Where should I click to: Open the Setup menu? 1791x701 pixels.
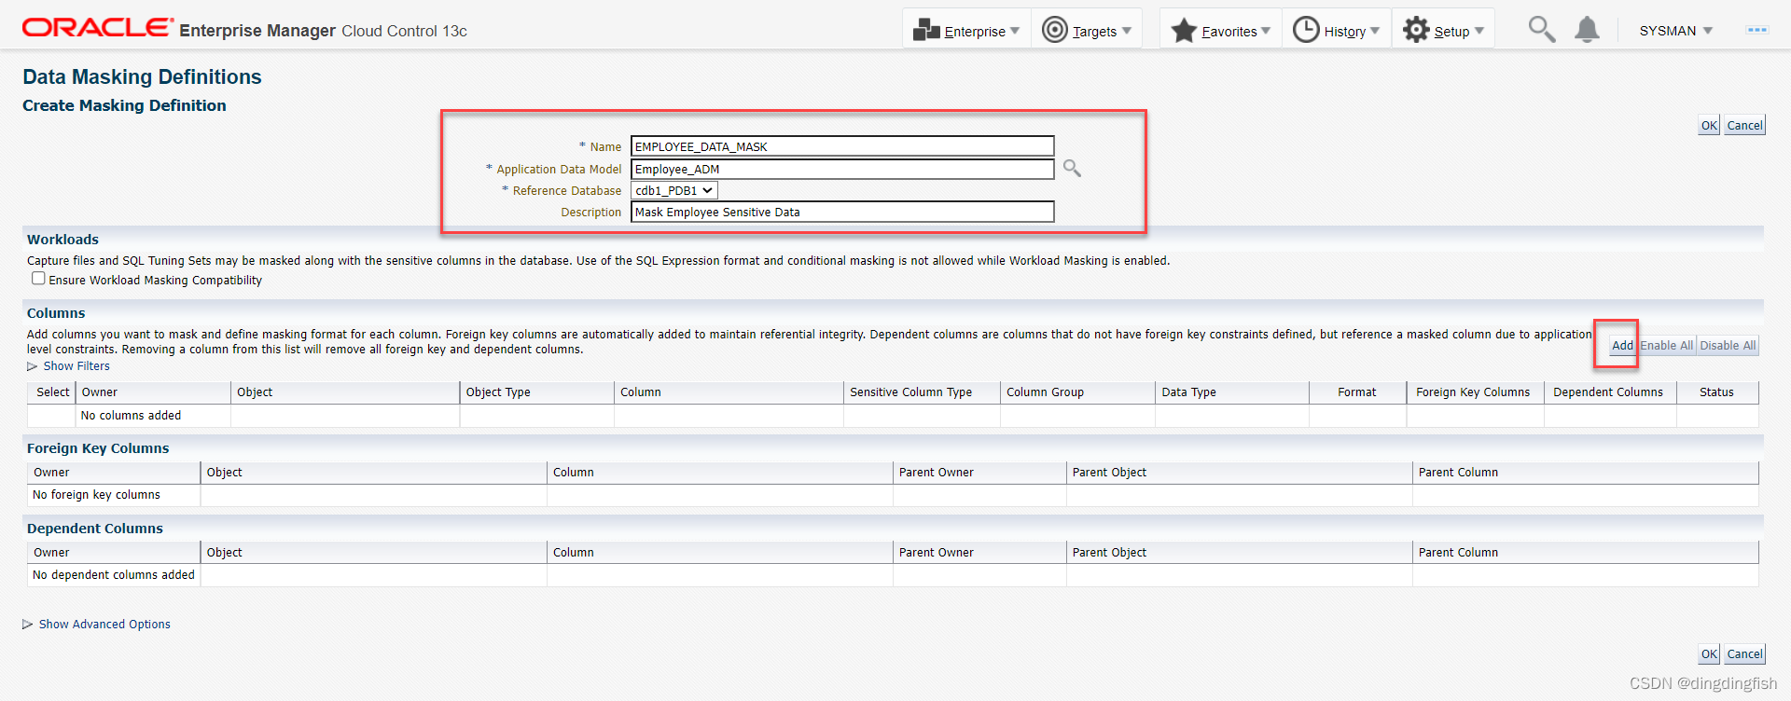point(1443,31)
